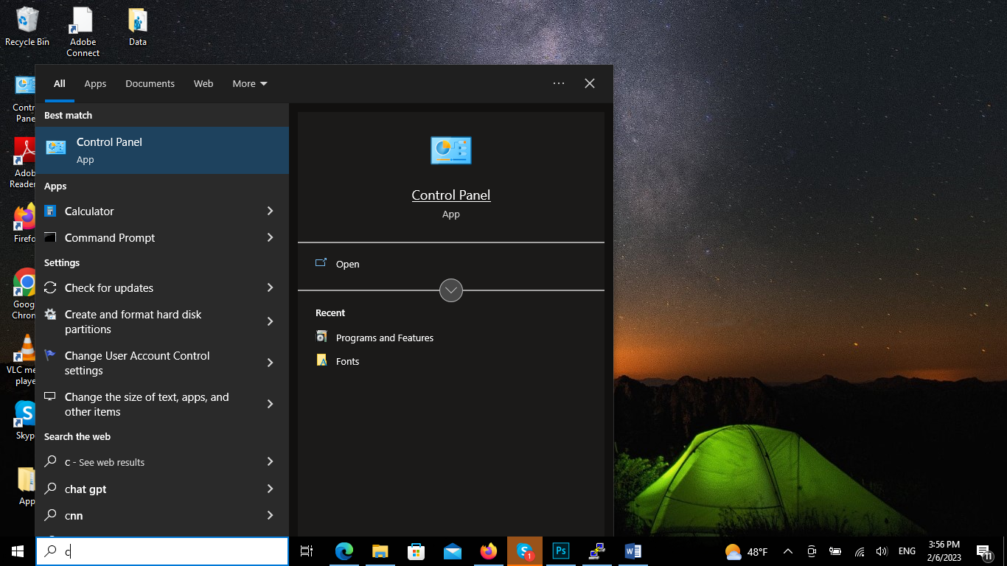This screenshot has height=566, width=1007.
Task: Select the All search tab
Action: click(59, 83)
